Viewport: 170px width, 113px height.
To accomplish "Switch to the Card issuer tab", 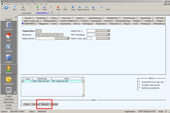I will (x=66, y=18).
